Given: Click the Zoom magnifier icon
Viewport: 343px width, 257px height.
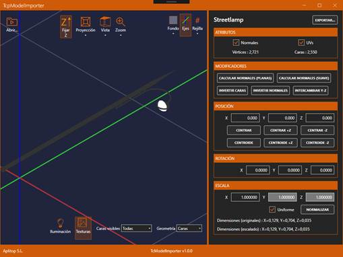Looking at the screenshot, I should pyautogui.click(x=121, y=22).
